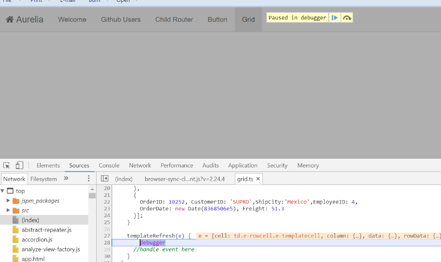
Task: Click the 51.3 Freight value
Action: click(278, 208)
